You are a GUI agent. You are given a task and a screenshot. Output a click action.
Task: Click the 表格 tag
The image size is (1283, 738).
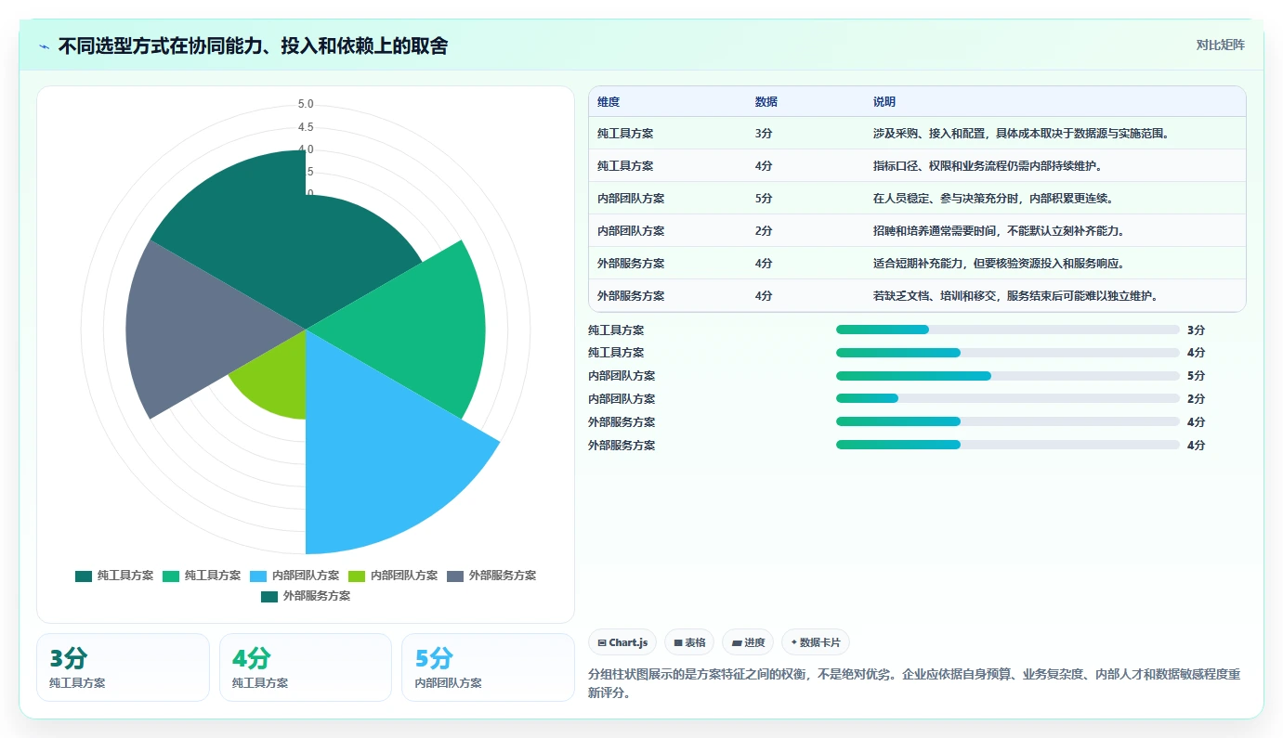click(x=689, y=642)
